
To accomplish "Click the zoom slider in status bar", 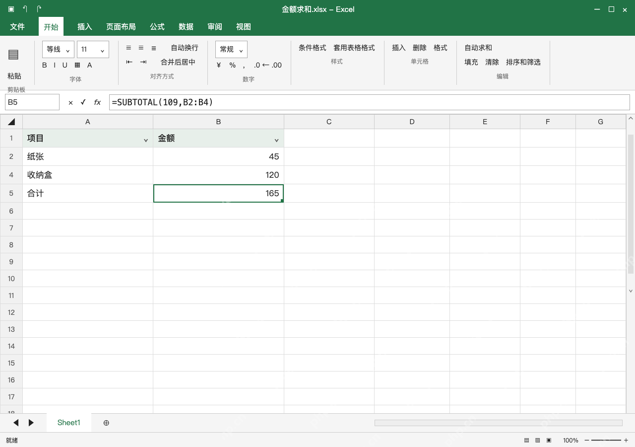I will click(x=606, y=440).
